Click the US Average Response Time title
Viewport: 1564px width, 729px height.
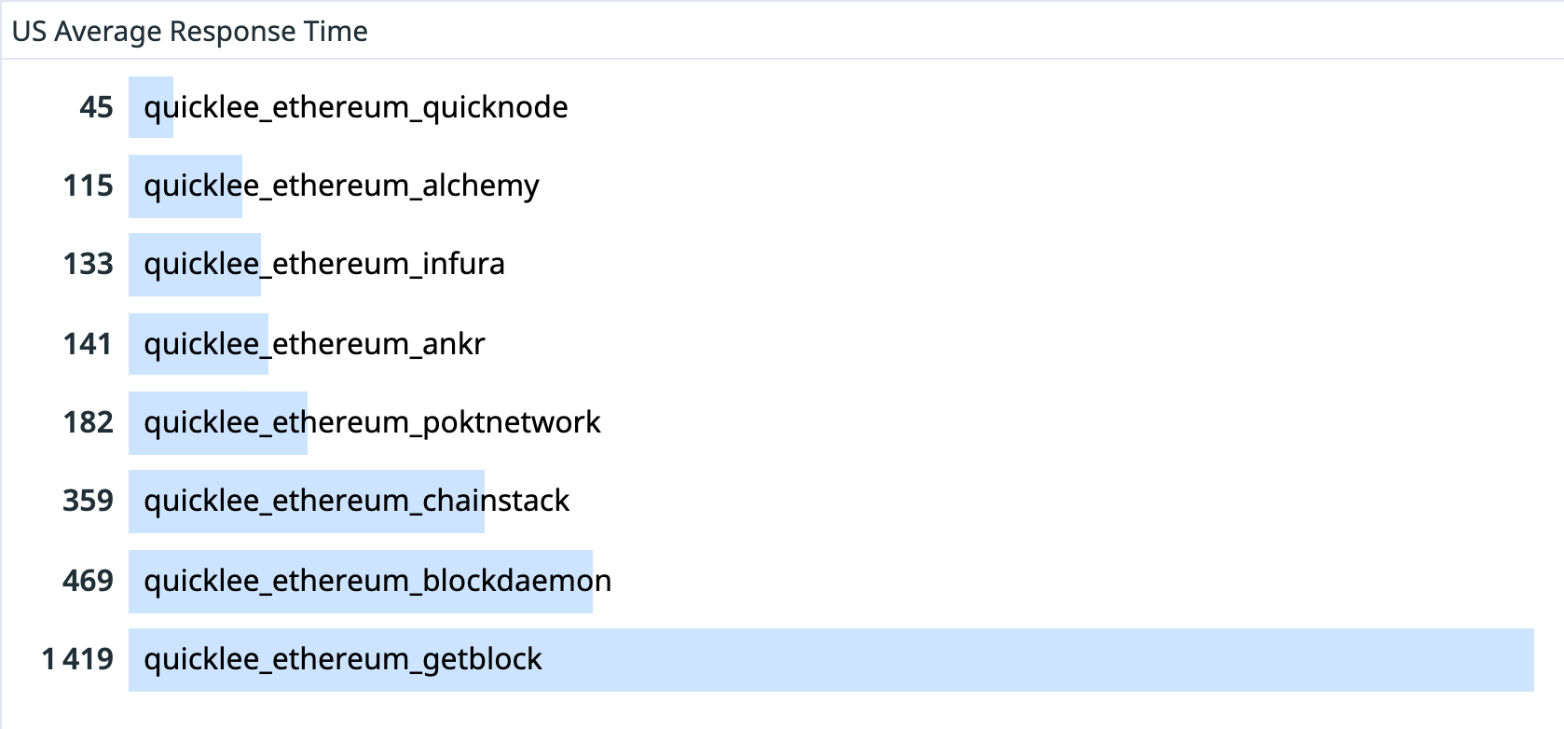189,32
